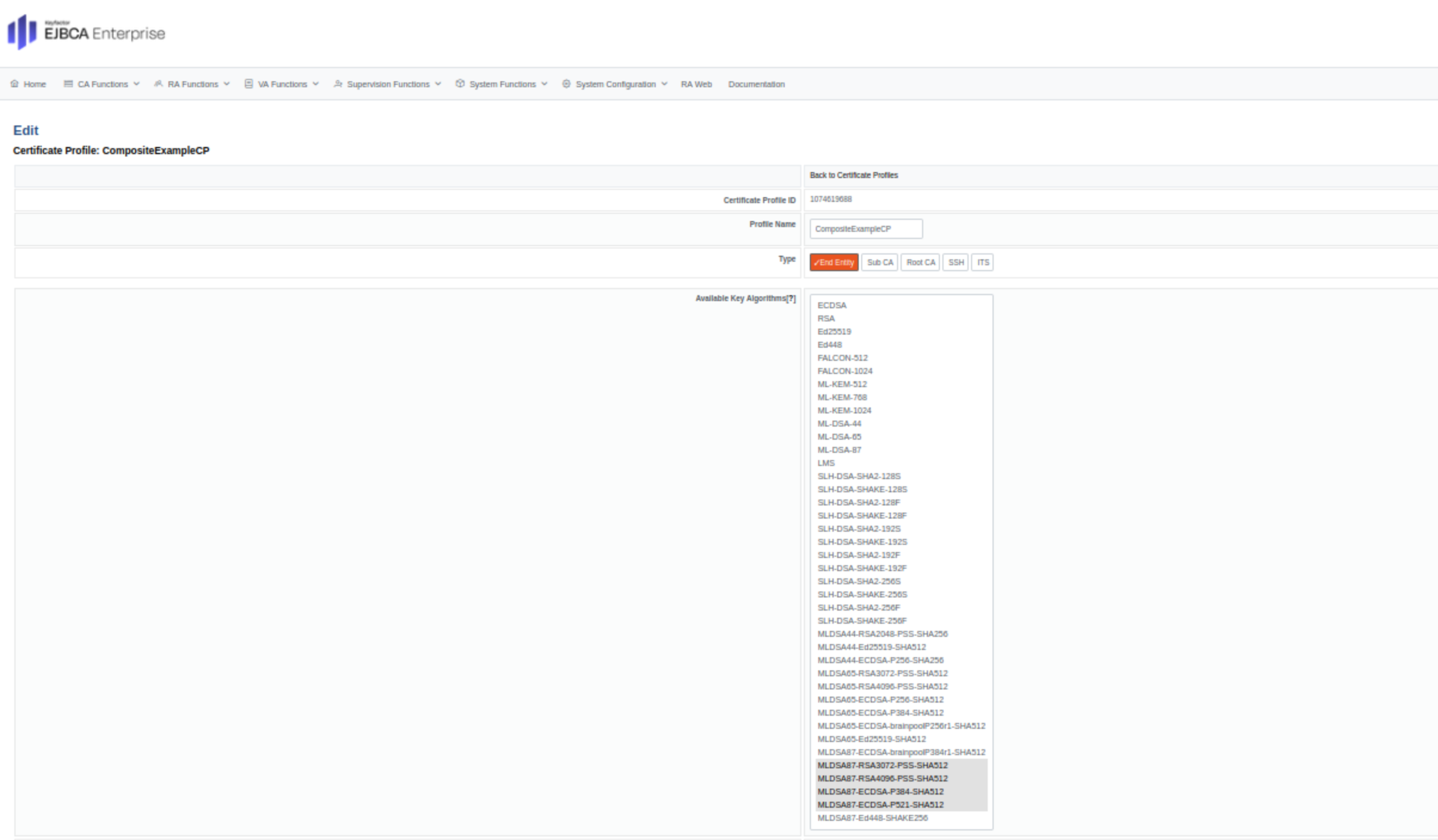Click the RA Functions people icon
The width and height of the screenshot is (1438, 840).
point(158,84)
